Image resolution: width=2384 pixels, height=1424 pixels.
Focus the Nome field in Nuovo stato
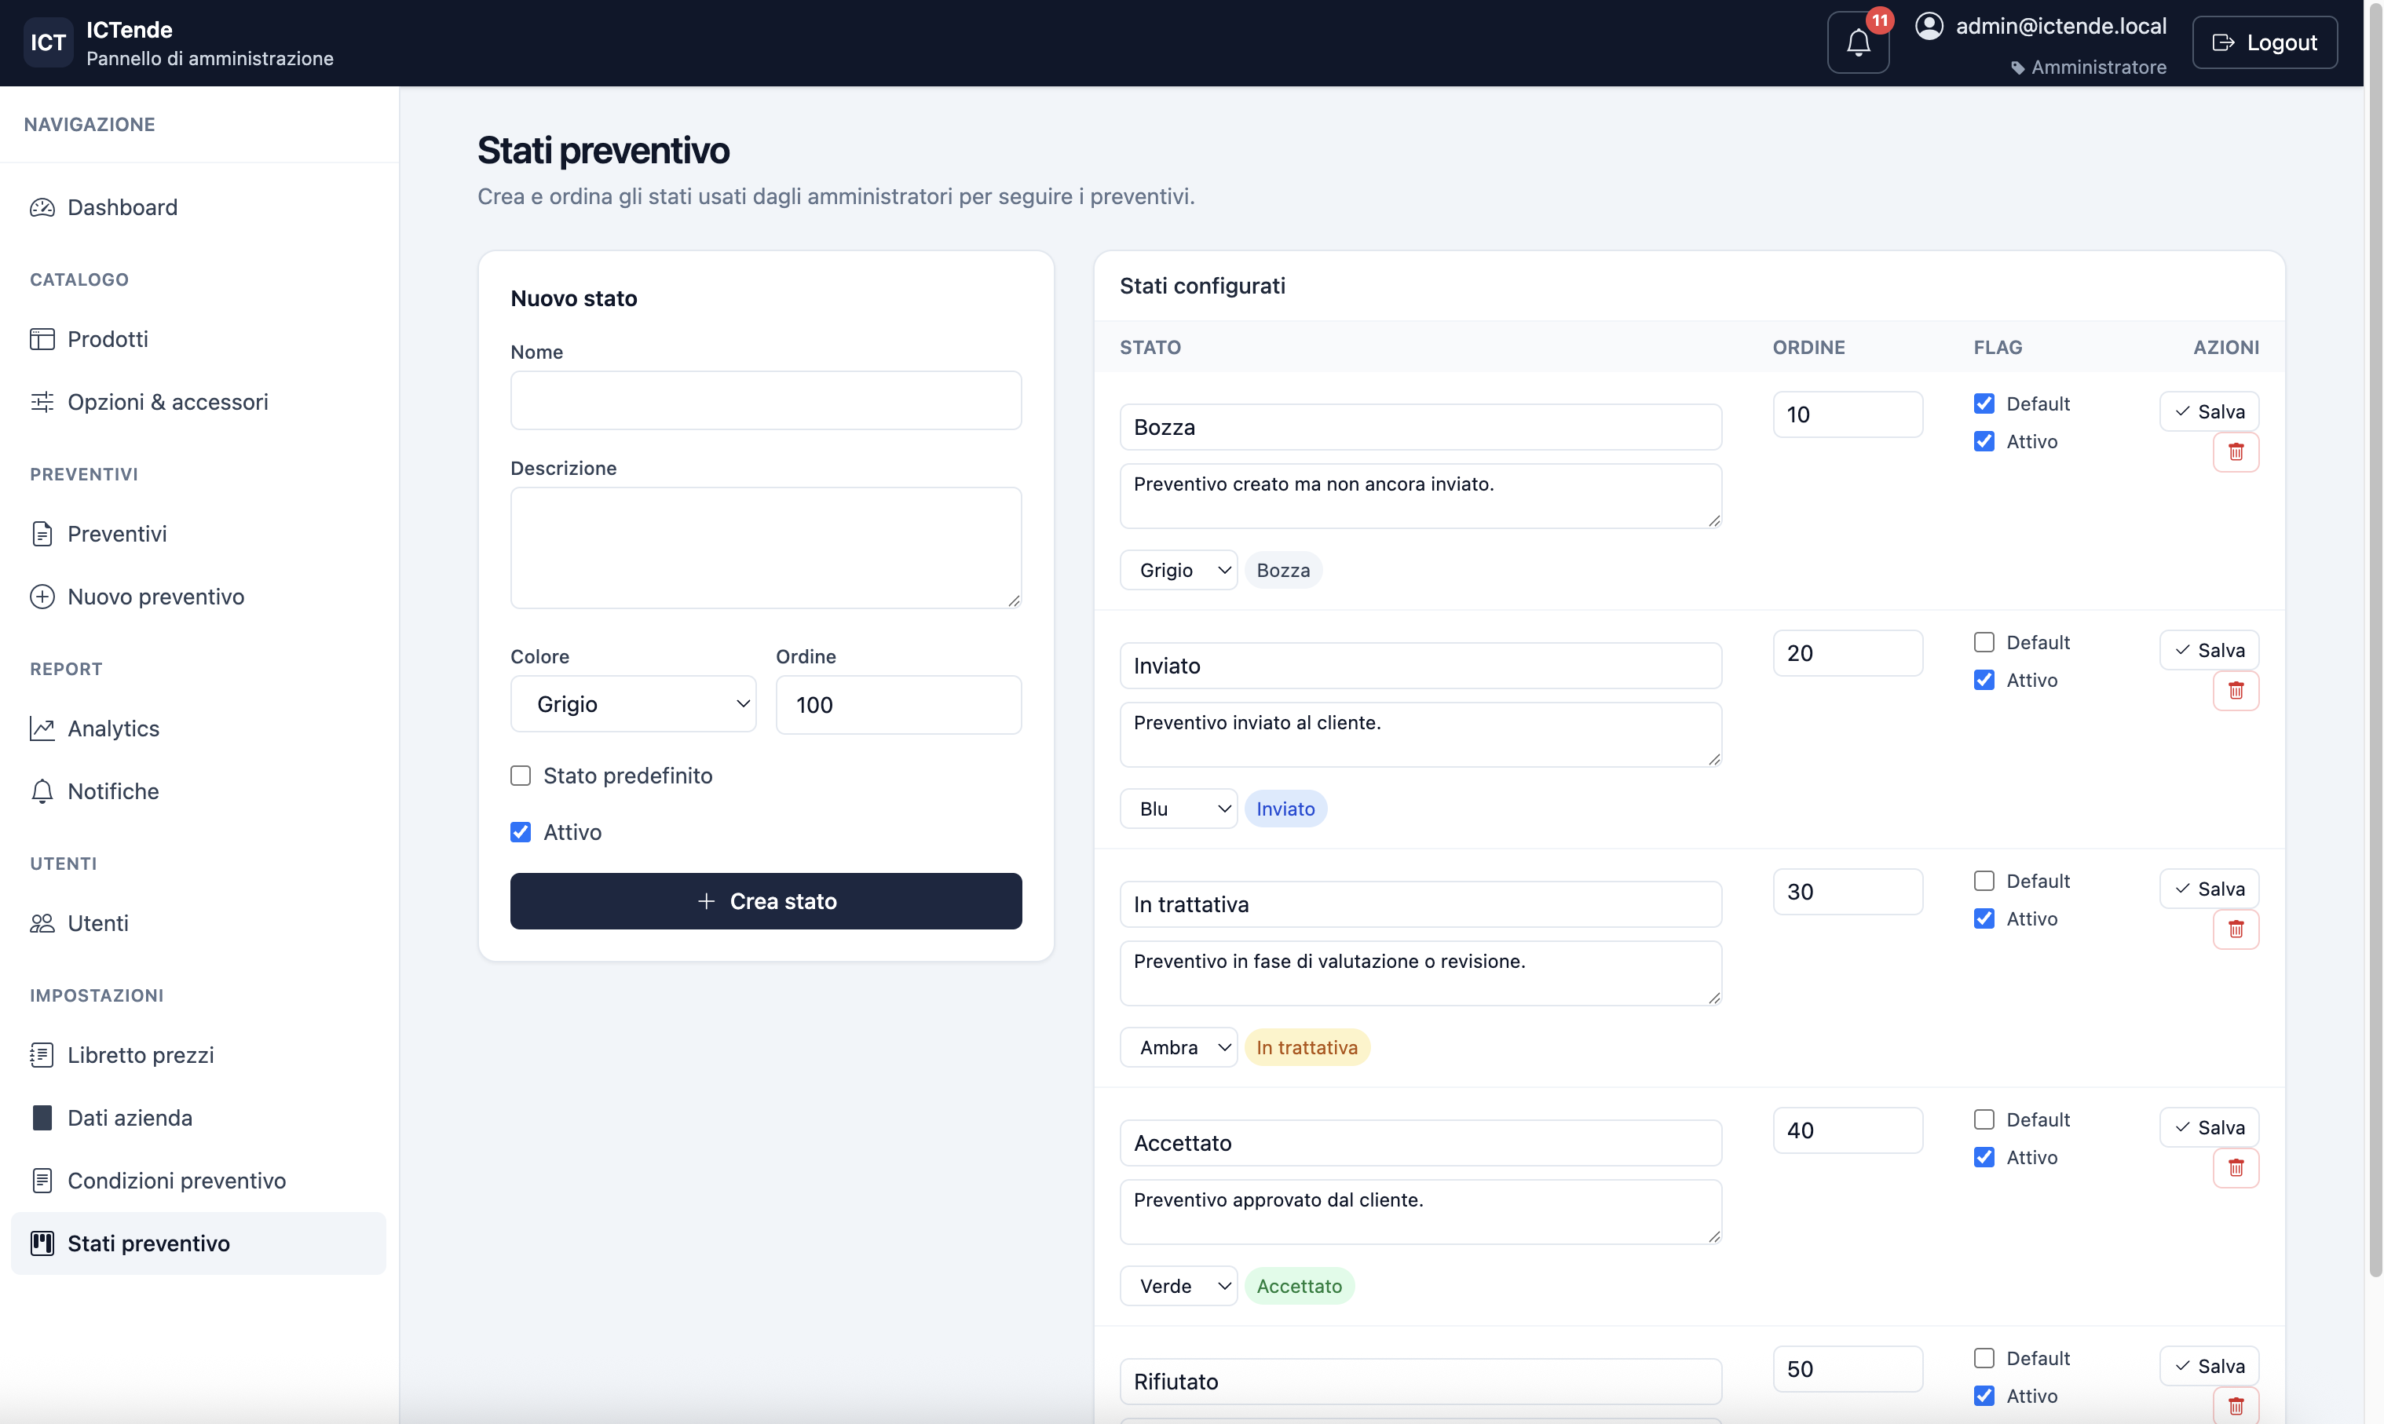pyautogui.click(x=766, y=400)
